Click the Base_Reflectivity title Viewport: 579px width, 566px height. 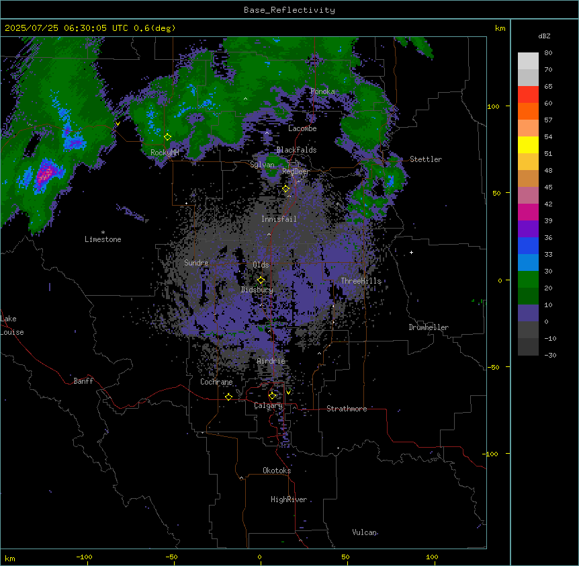coord(289,10)
